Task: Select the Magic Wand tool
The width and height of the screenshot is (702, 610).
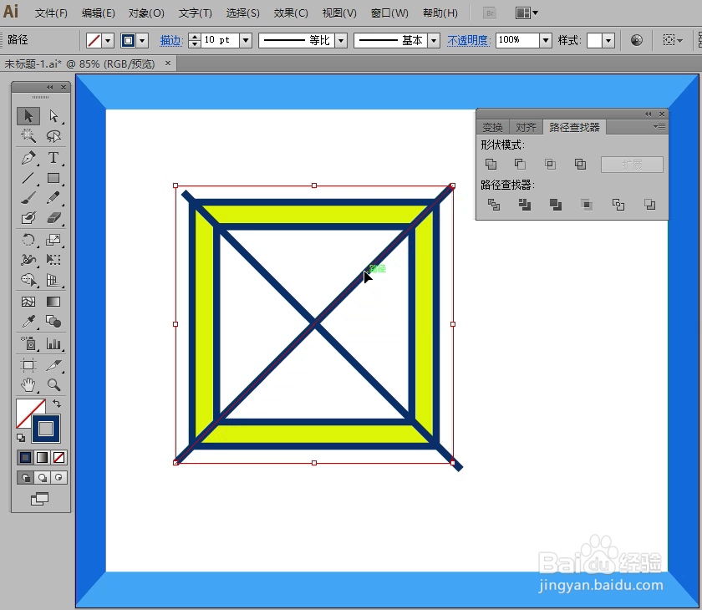Action: tap(28, 135)
